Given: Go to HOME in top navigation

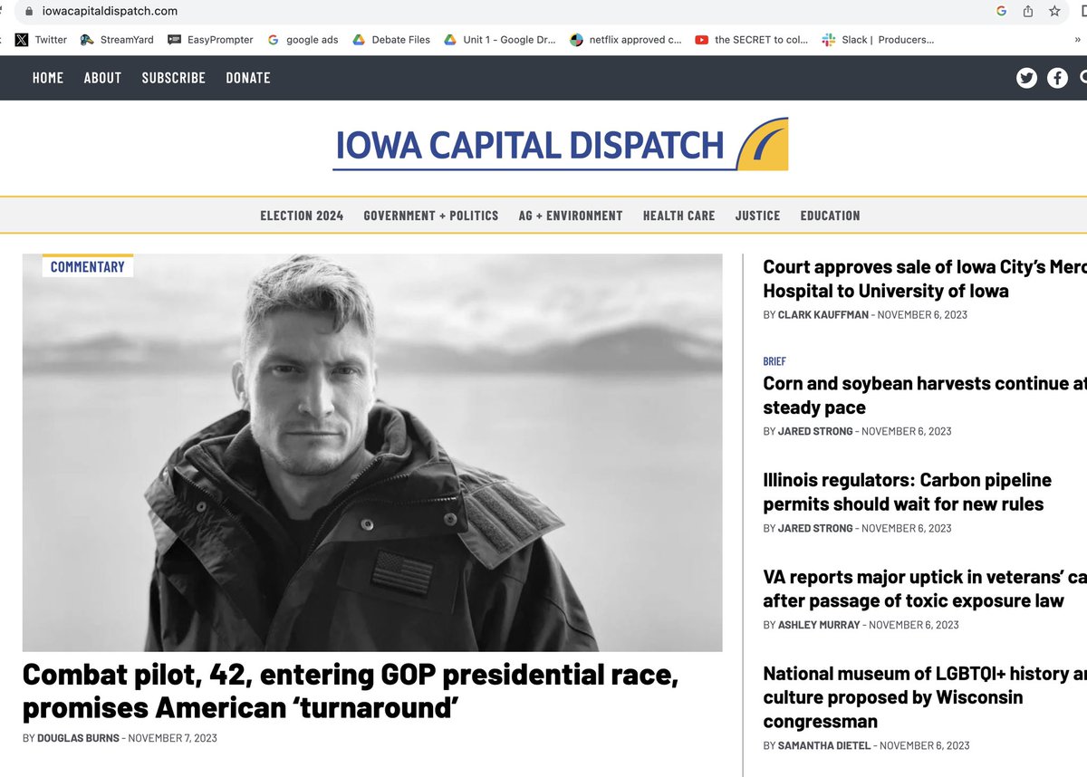Looking at the screenshot, I should pyautogui.click(x=48, y=78).
